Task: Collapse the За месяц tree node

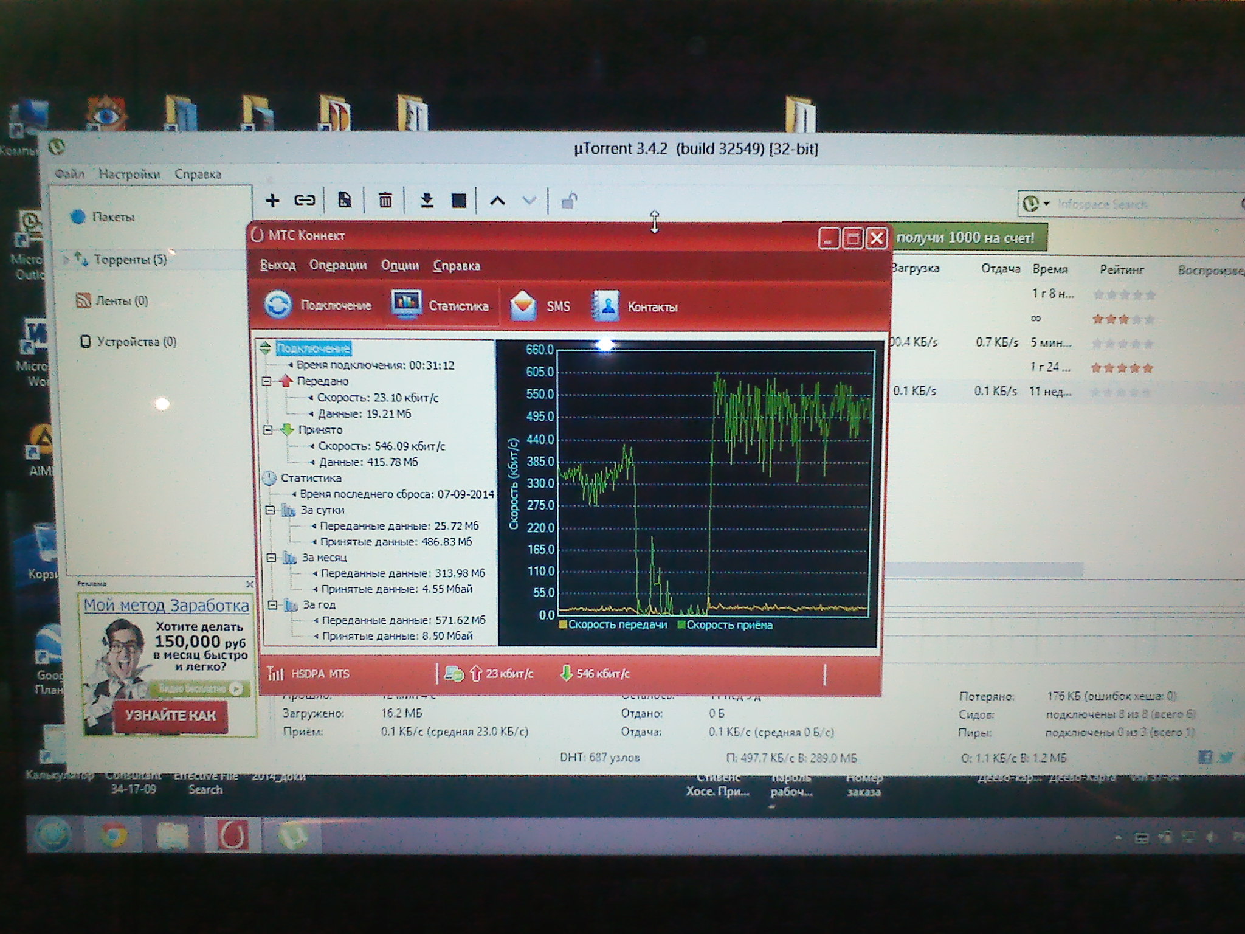Action: coord(271,558)
